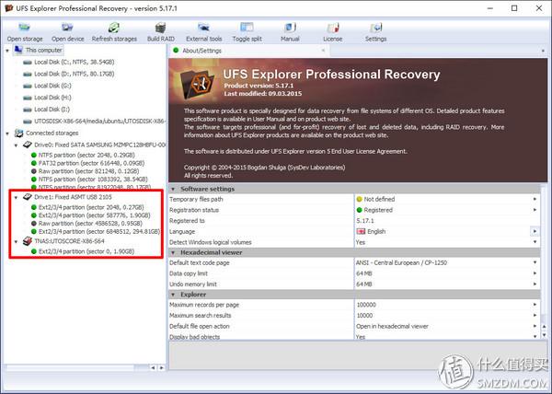The image size is (552, 394).
Task: Collapse the Connected storages tree node
Action: (7, 133)
